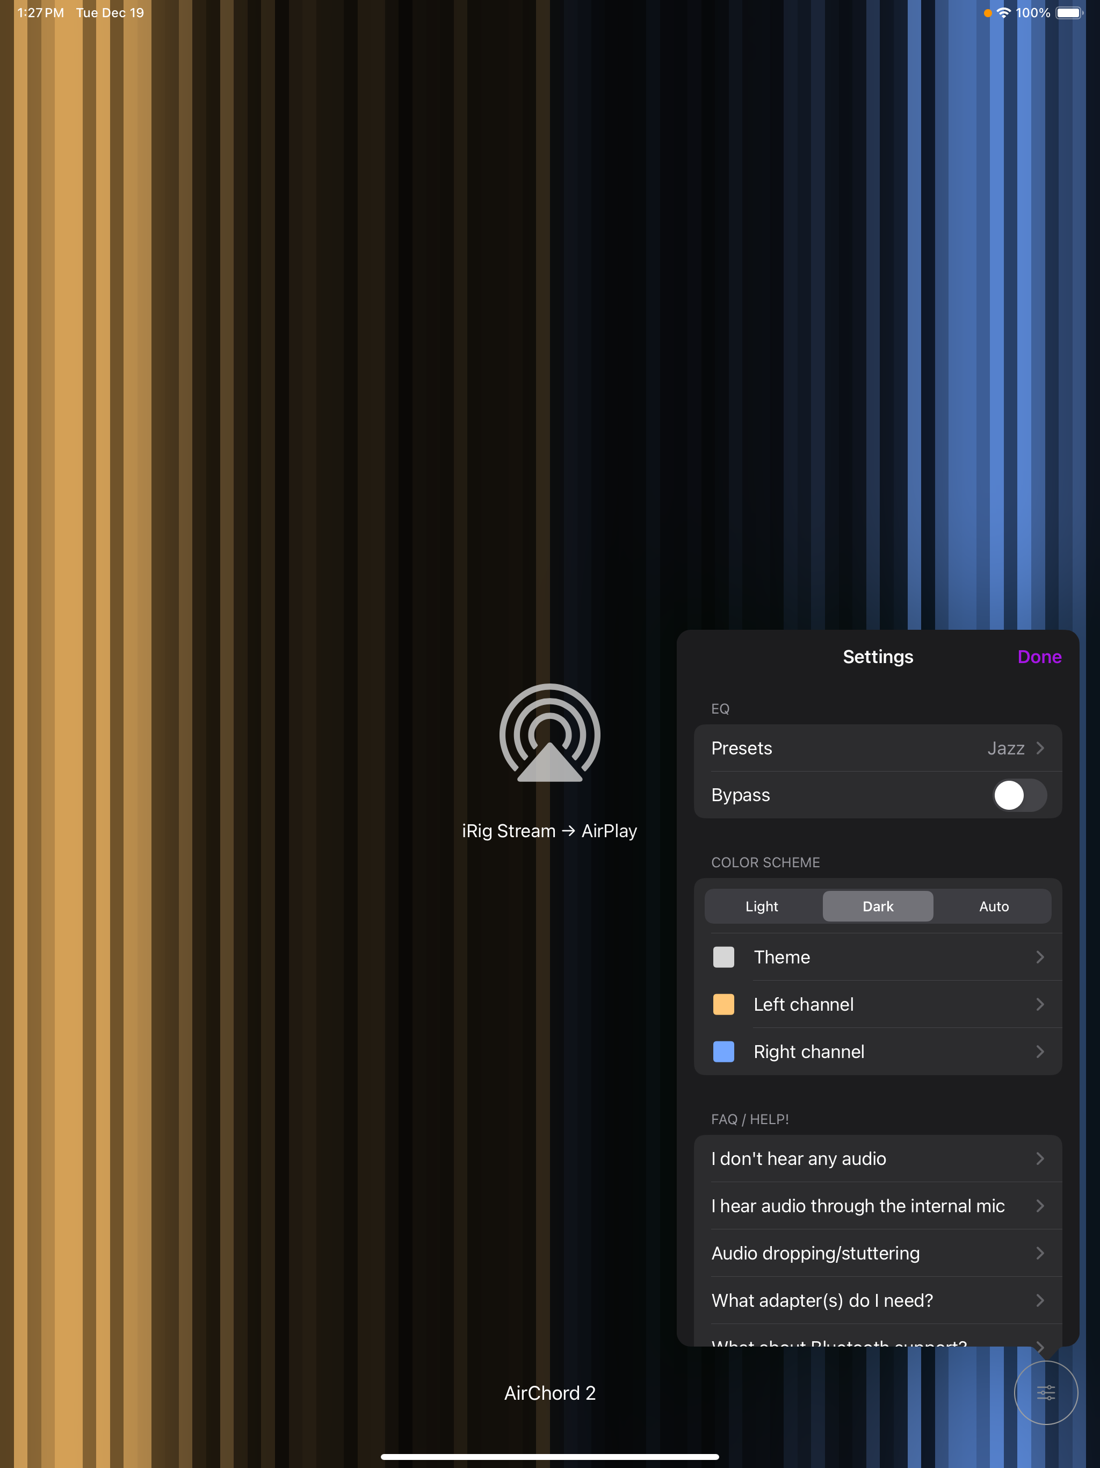1100x1468 pixels.
Task: Tap the iRig Stream → AirPlay label
Action: [x=549, y=831]
